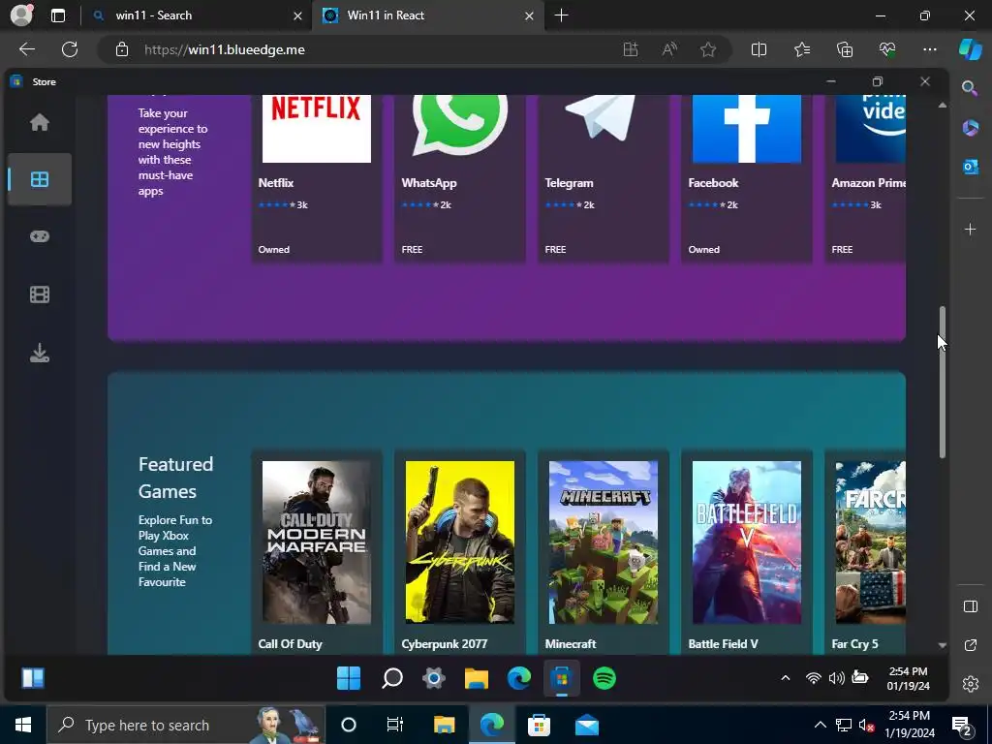Screen dimensions: 992x744
Task: Click the inner taskbar Wi-Fi icon
Action: point(813,678)
